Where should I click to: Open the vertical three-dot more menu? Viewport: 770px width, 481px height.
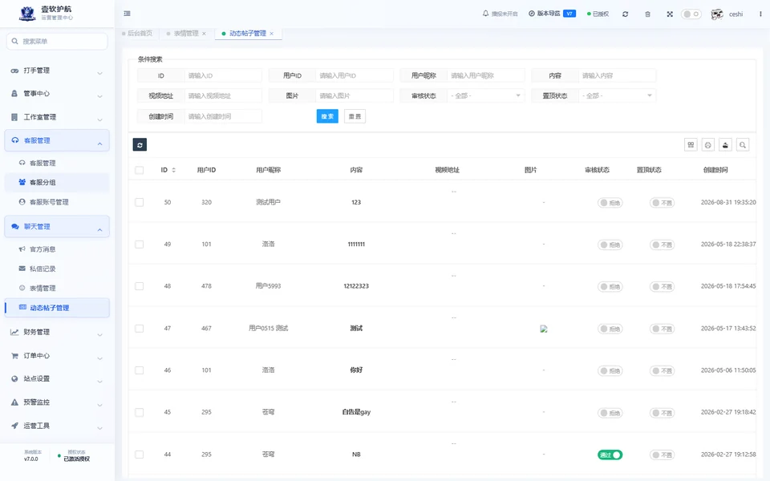760,14
